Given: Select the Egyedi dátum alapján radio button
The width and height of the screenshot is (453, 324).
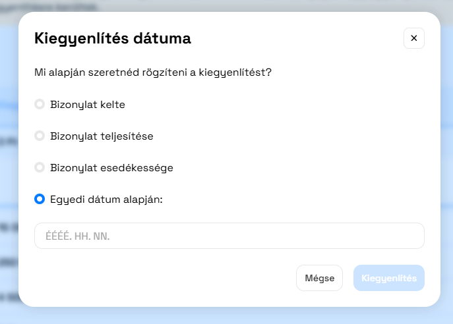Looking at the screenshot, I should click(x=40, y=199).
